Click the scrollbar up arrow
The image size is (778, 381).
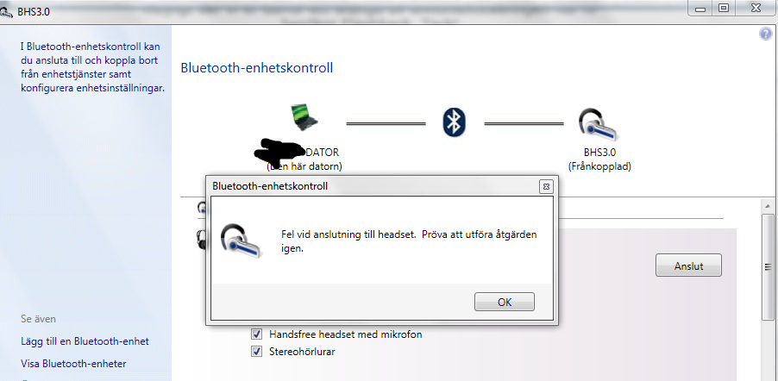click(x=768, y=205)
